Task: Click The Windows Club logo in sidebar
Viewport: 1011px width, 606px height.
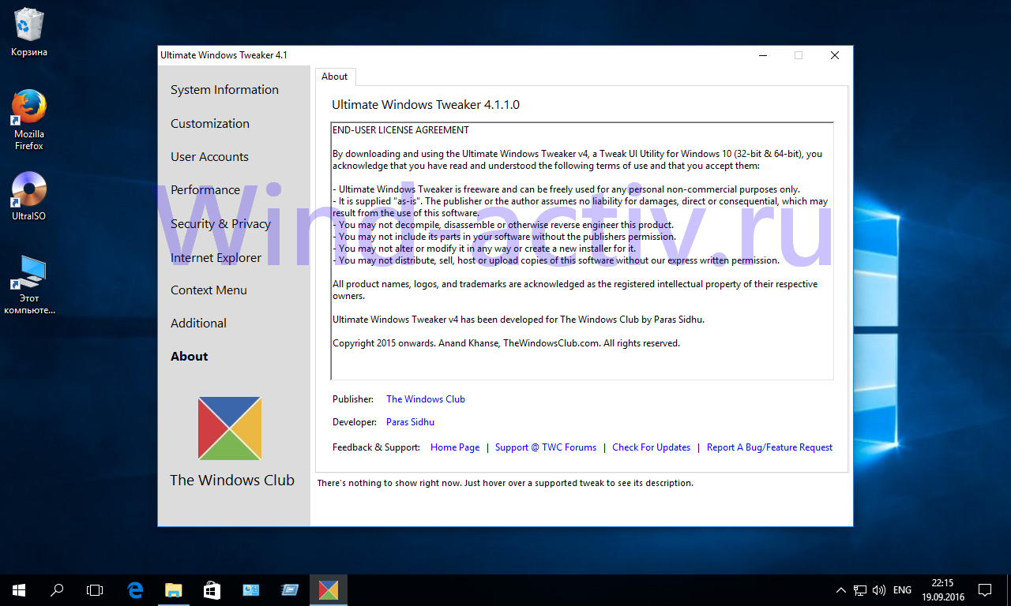Action: [229, 428]
